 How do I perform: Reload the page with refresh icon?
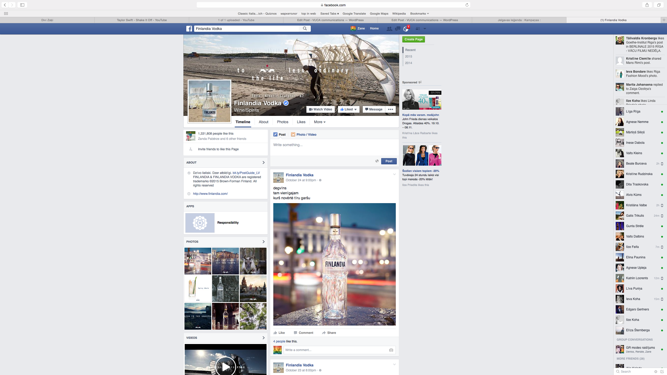(x=467, y=5)
